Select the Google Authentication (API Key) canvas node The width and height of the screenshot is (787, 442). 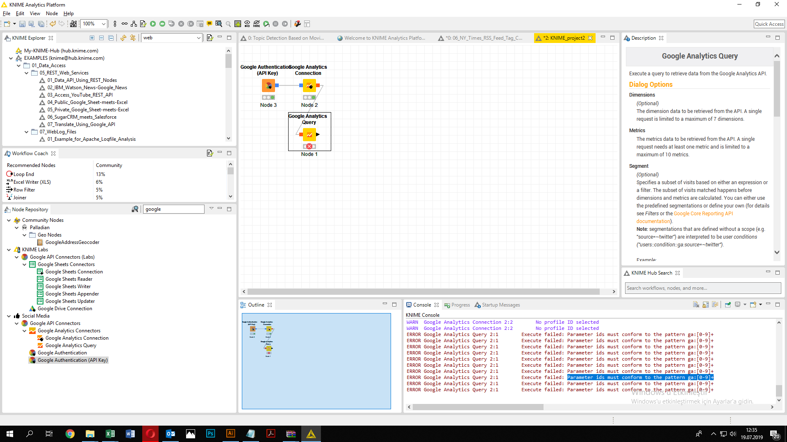click(x=268, y=86)
